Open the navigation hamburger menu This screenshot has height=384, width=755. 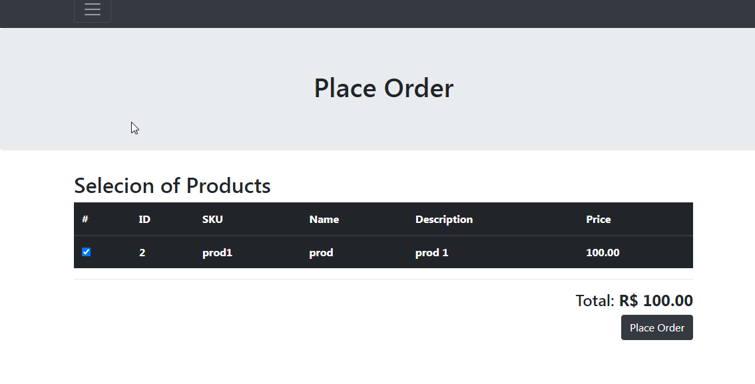(92, 10)
